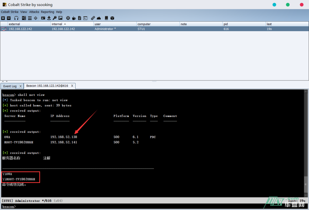
Task: Open the Attacks menu
Action: click(34, 12)
